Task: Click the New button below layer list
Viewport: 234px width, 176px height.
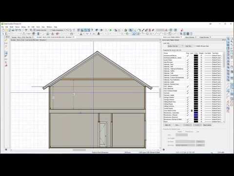Action: coord(177,125)
